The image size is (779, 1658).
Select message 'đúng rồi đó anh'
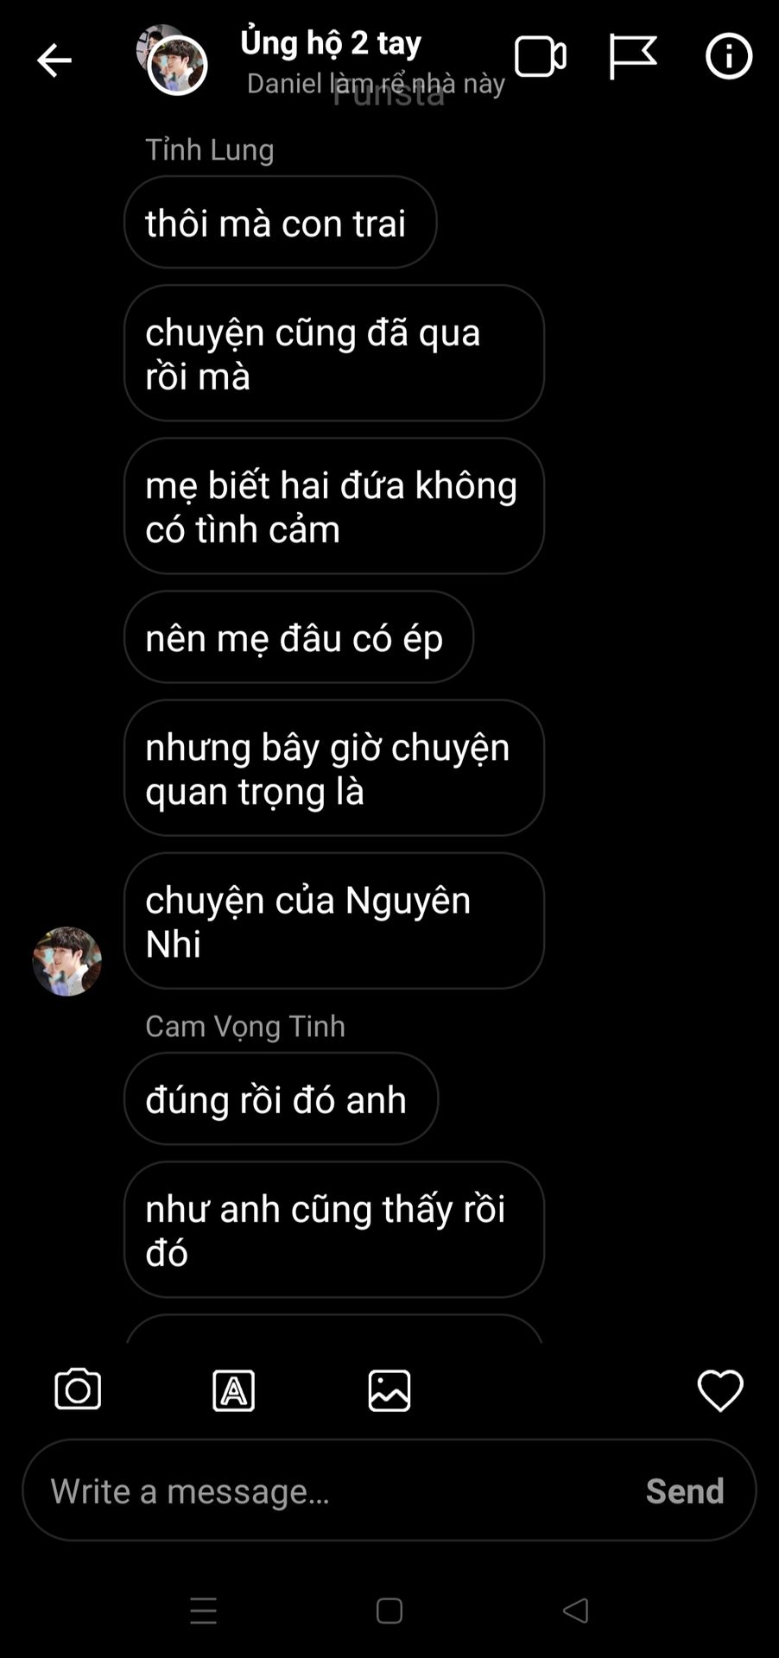281,1098
